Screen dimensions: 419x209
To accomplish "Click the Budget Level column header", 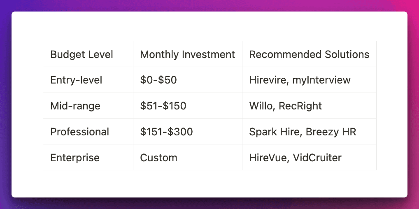I will [81, 54].
